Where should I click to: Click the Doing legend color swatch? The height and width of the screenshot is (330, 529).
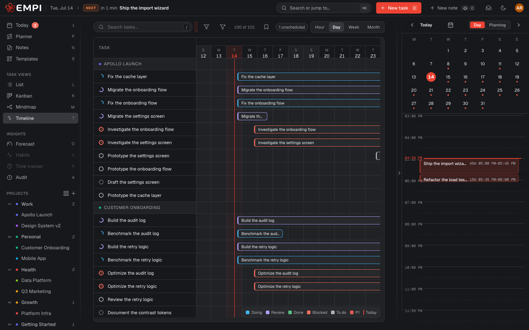tap(248, 313)
